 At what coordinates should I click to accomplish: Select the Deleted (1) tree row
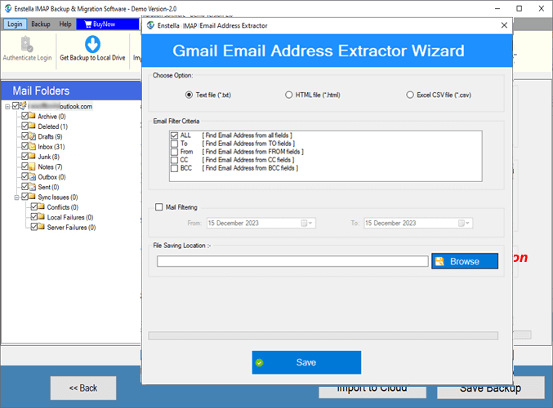52,126
